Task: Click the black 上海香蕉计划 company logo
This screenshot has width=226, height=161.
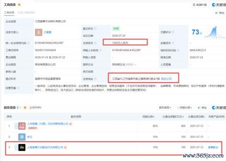Action: point(22,147)
